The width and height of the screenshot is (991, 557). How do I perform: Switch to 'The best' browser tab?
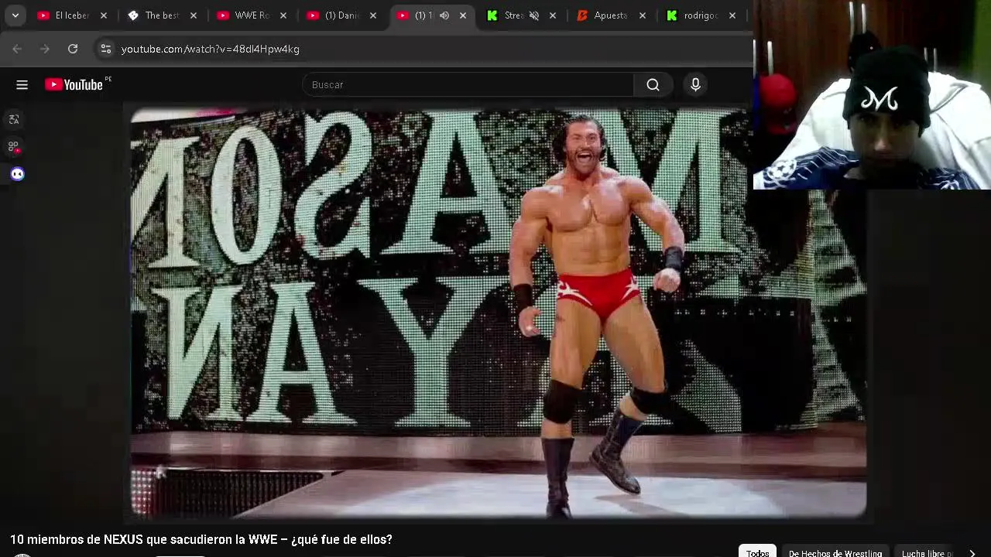click(153, 15)
